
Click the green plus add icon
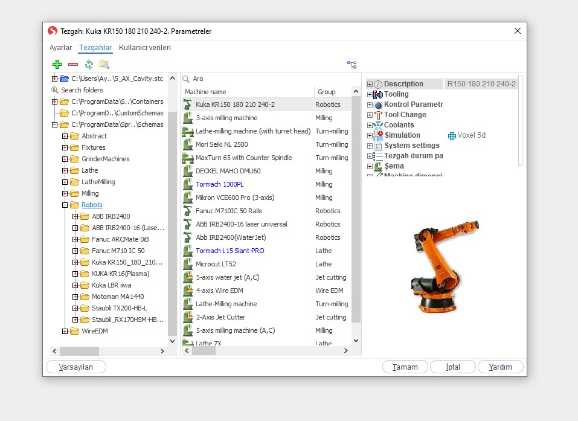(x=57, y=64)
